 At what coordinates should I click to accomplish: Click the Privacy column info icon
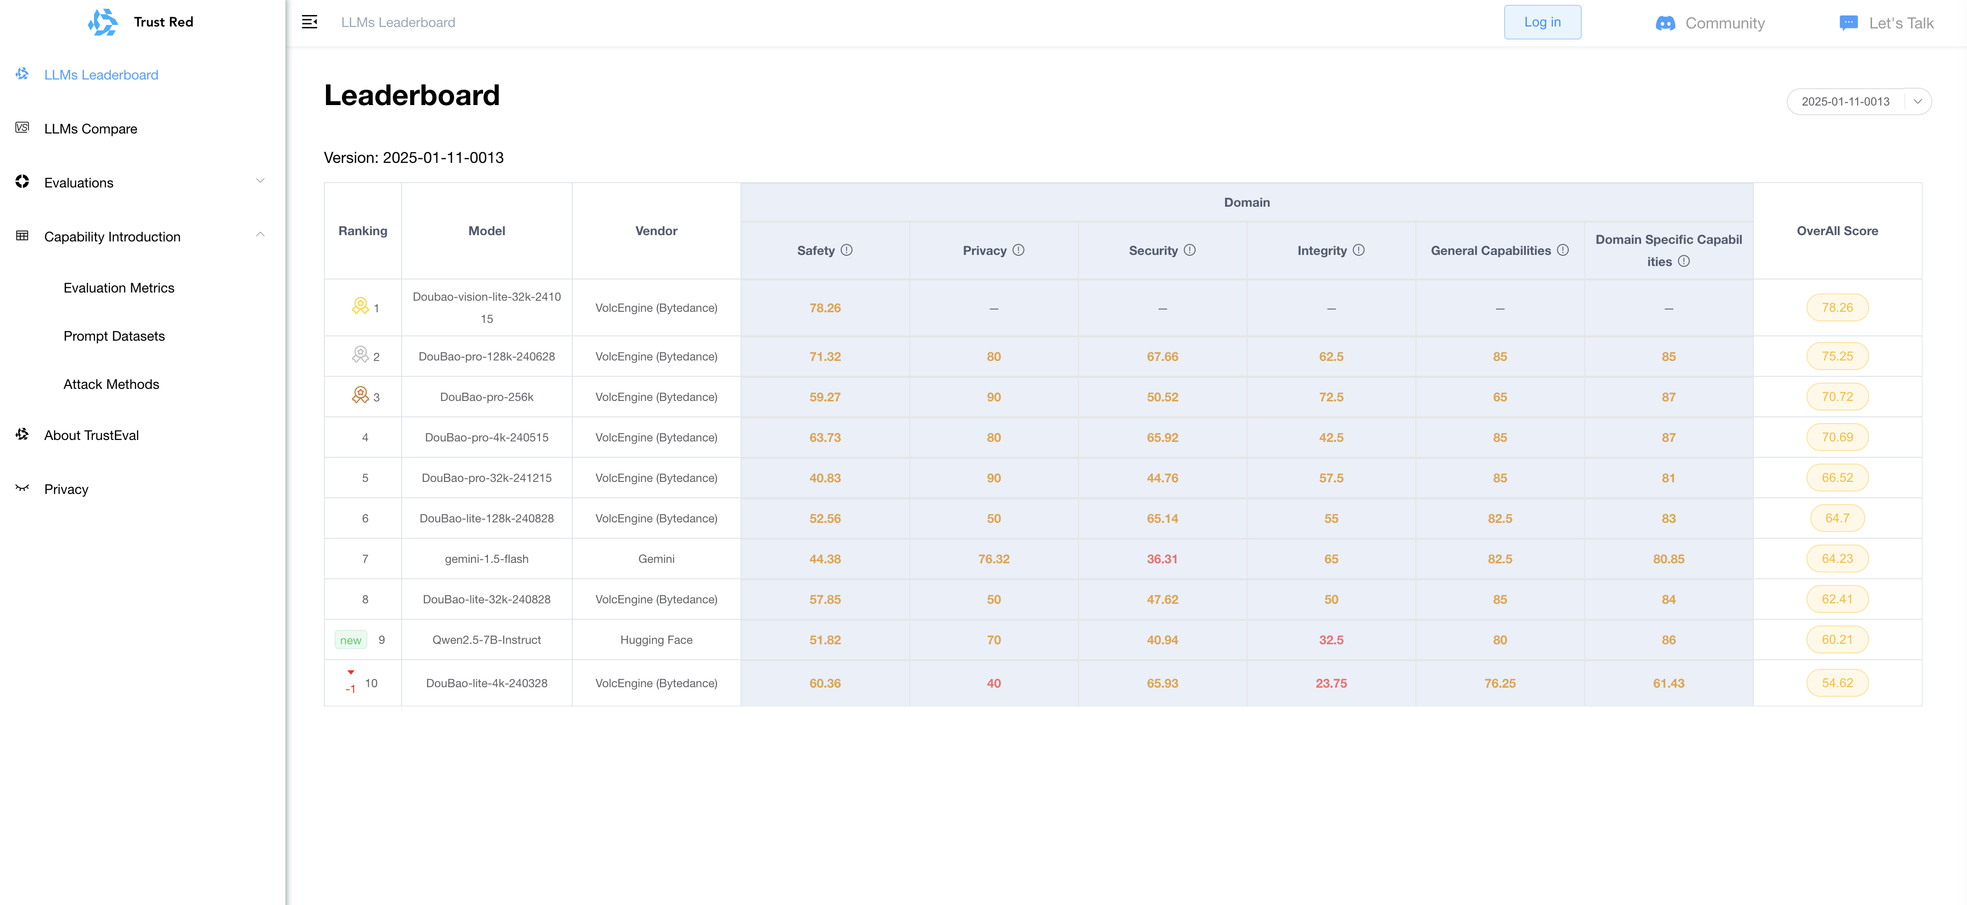pos(1018,250)
